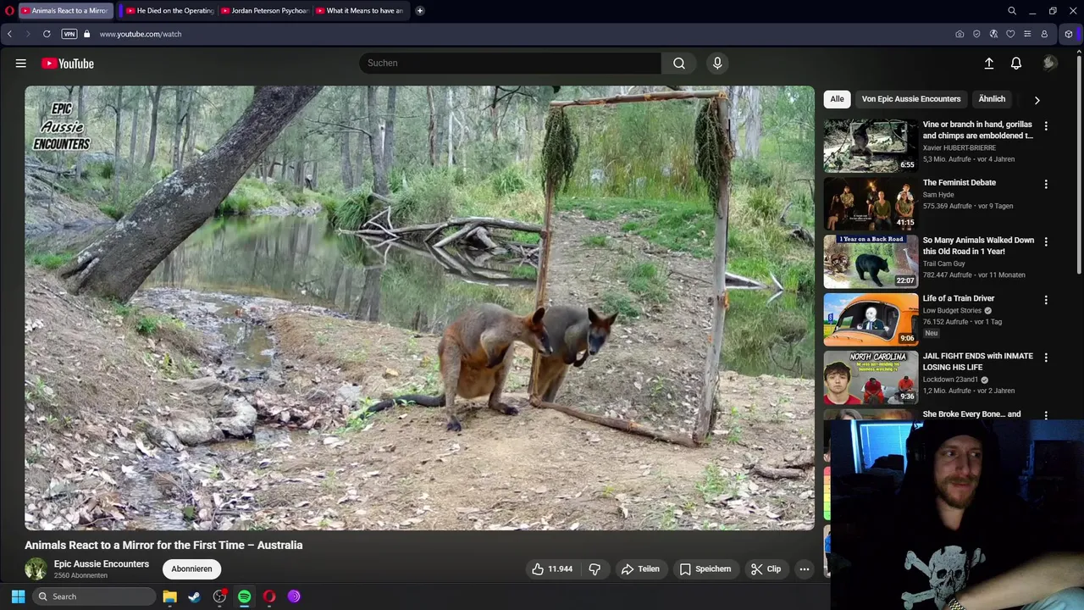1084x610 pixels.
Task: Open the Windows Start menu
Action: pyautogui.click(x=18, y=596)
